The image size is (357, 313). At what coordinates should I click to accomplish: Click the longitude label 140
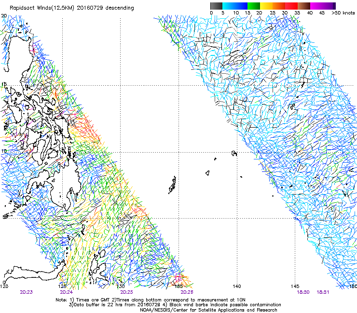237,286
